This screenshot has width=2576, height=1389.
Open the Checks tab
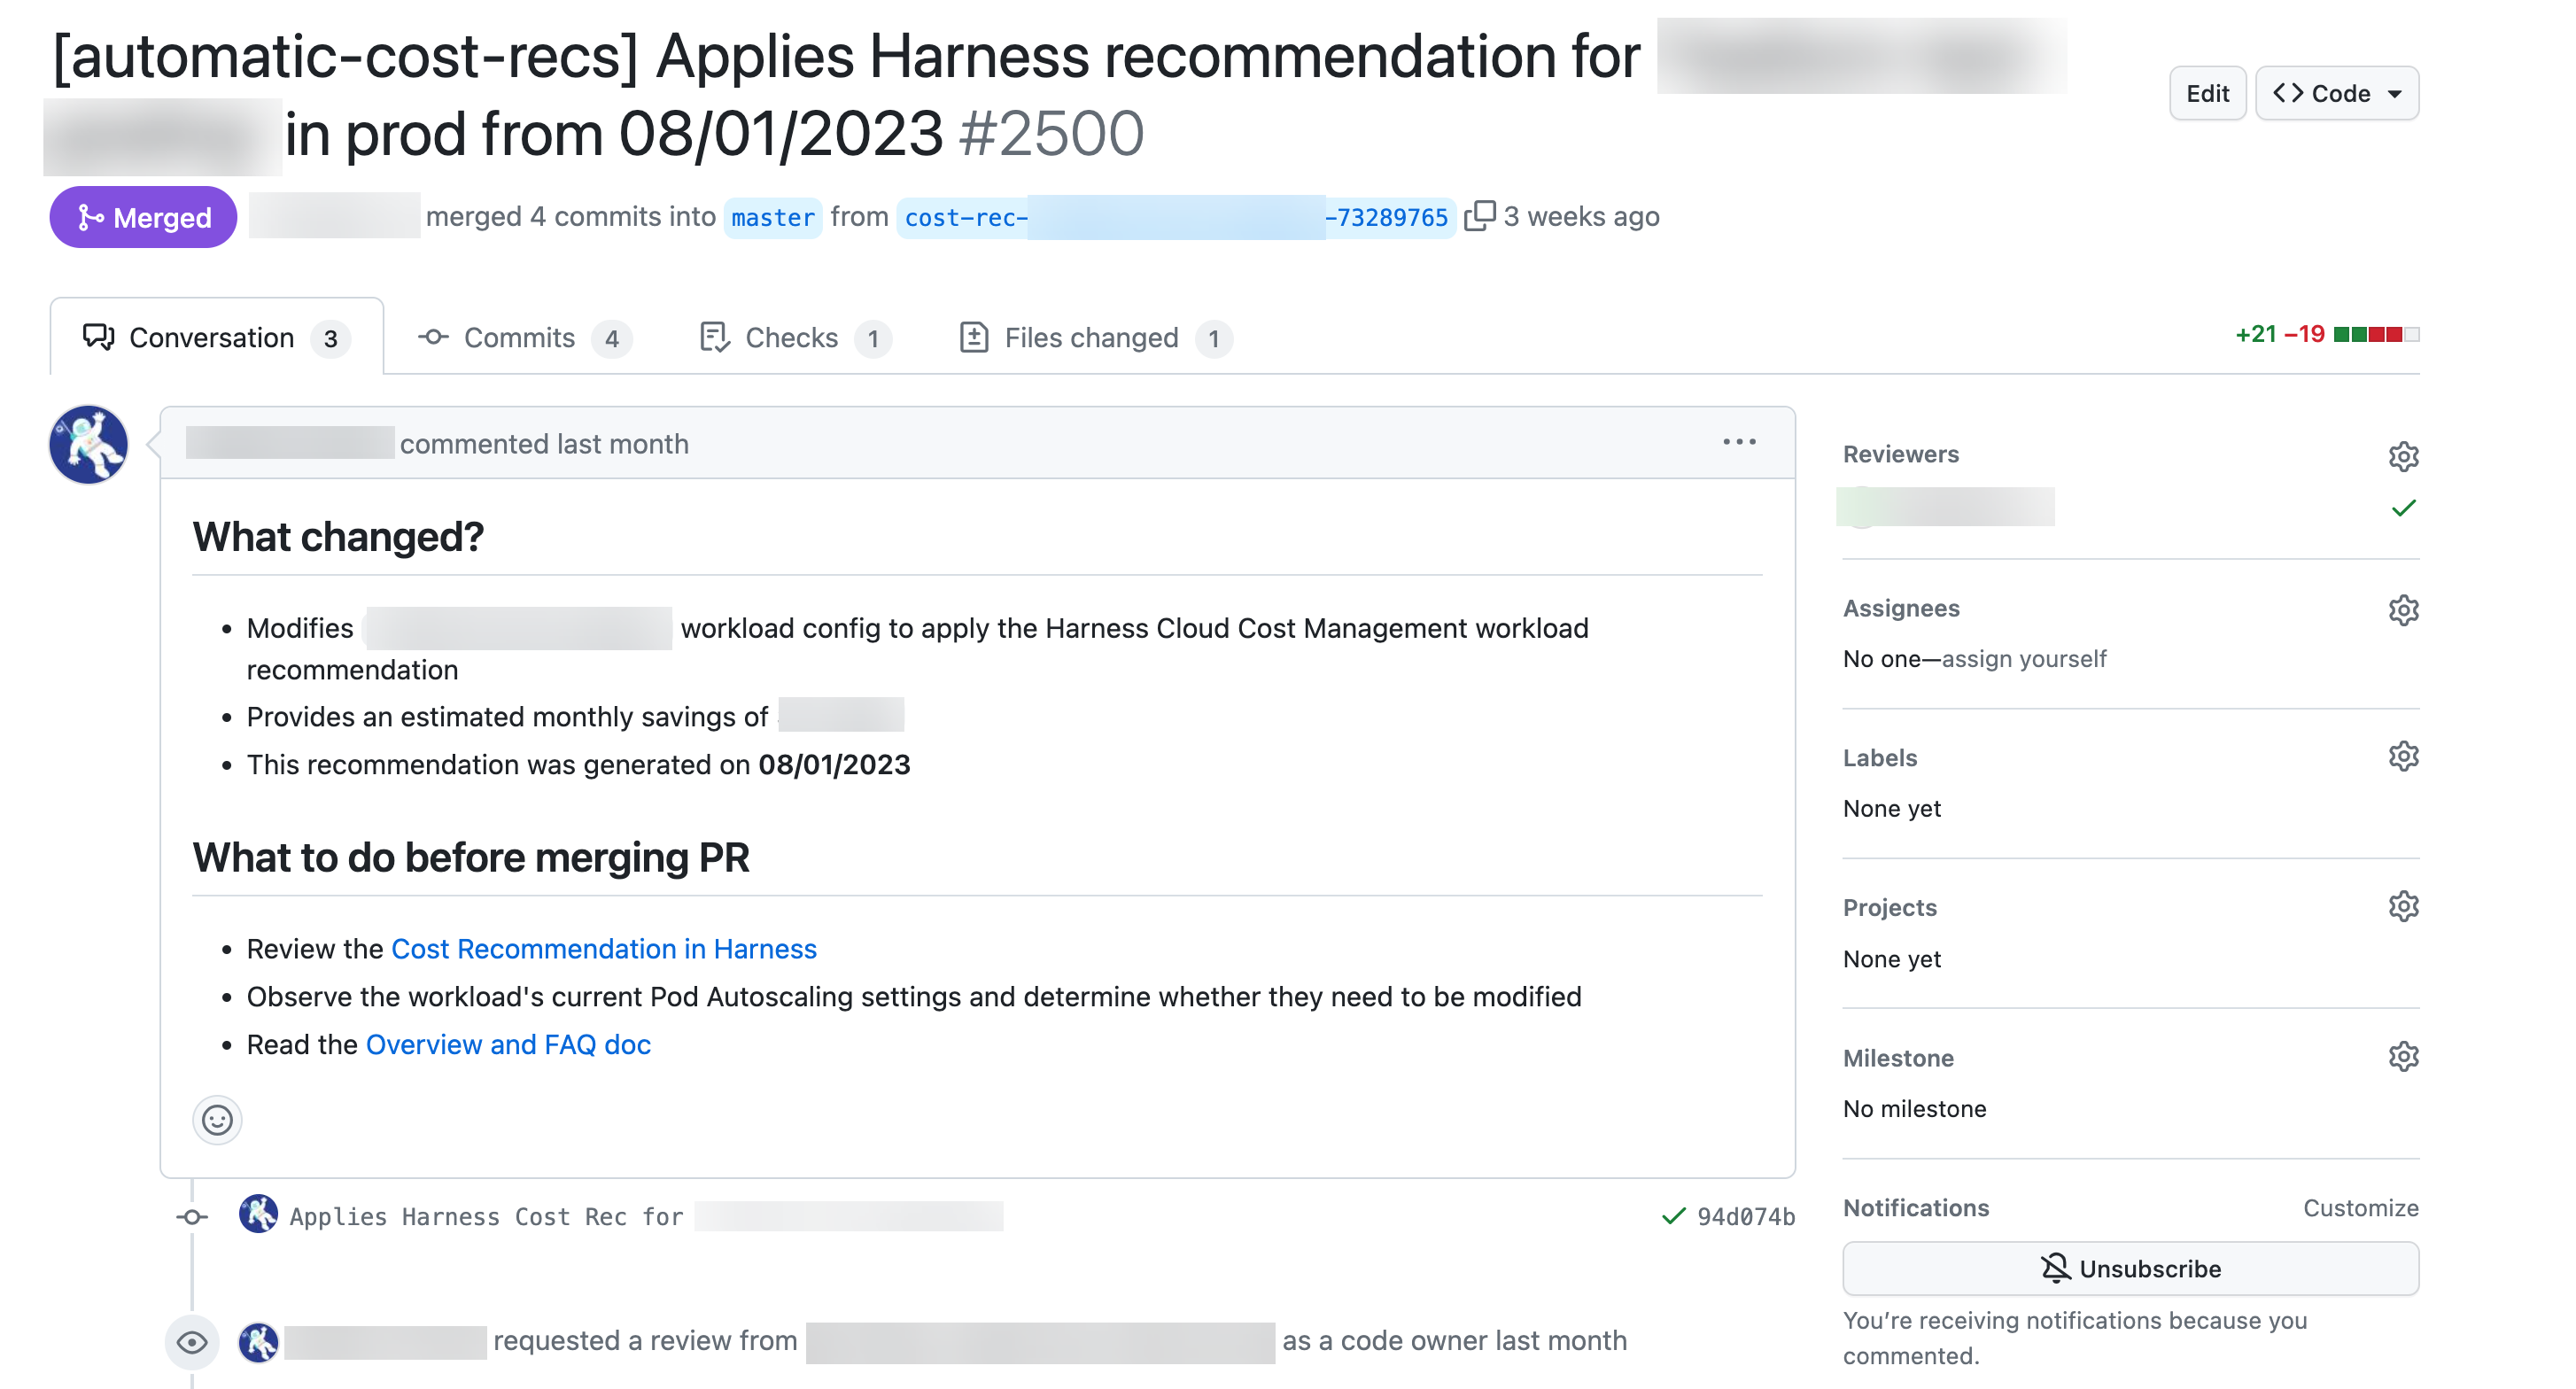tap(790, 337)
